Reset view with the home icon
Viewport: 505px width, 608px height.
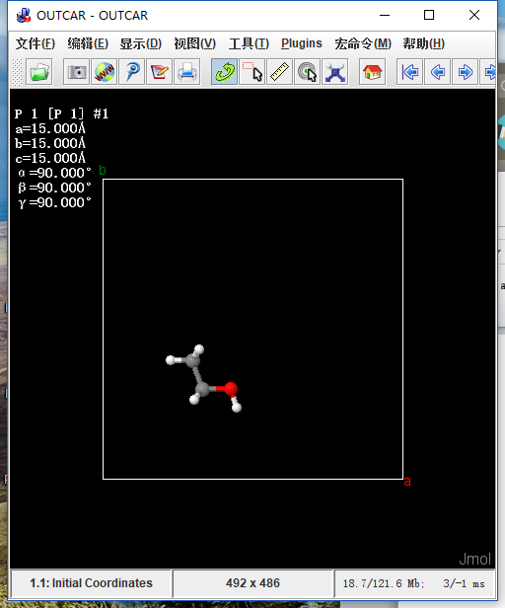373,72
